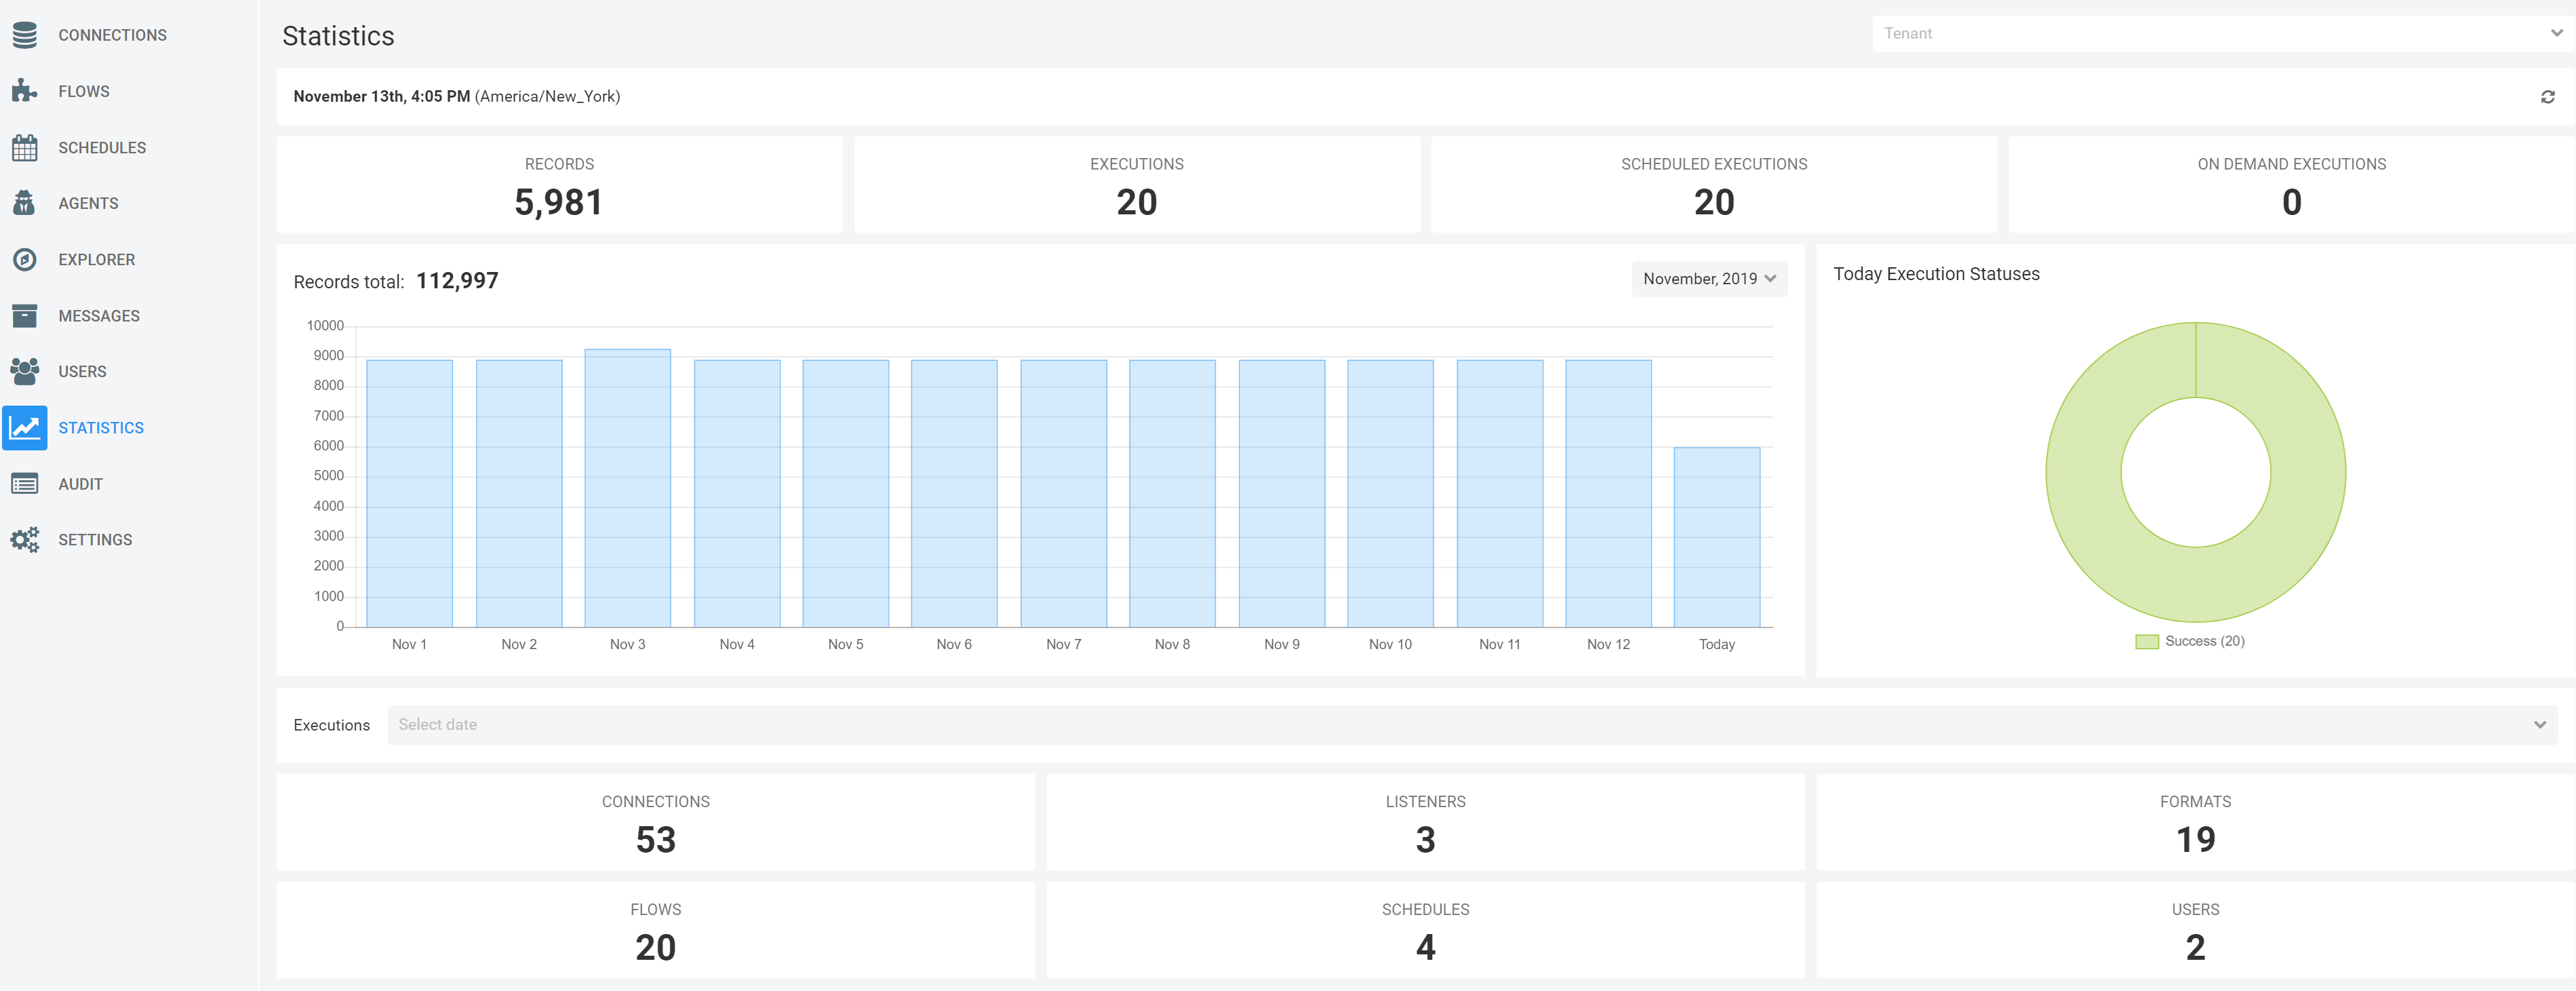The height and width of the screenshot is (991, 2576).
Task: Open the Settings menu label
Action: [x=95, y=540]
